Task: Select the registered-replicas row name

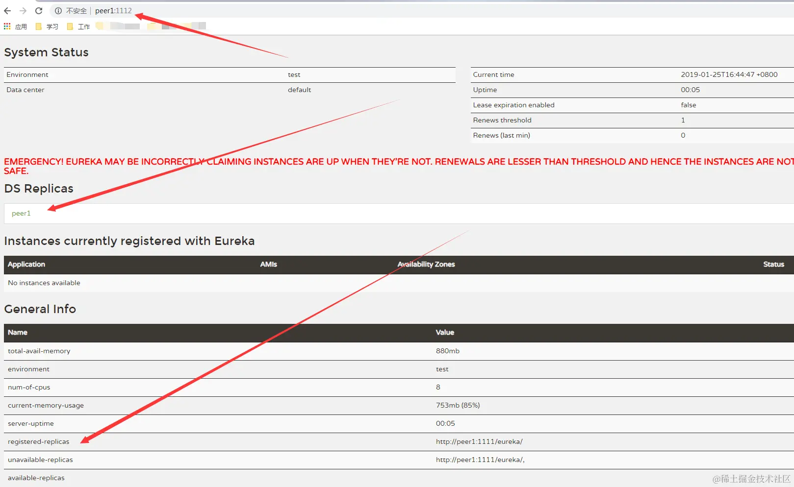Action: [39, 441]
